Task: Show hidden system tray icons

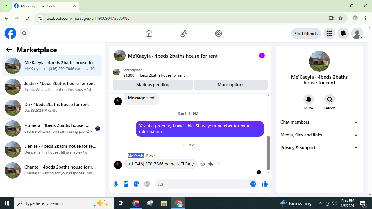Action: (321, 203)
